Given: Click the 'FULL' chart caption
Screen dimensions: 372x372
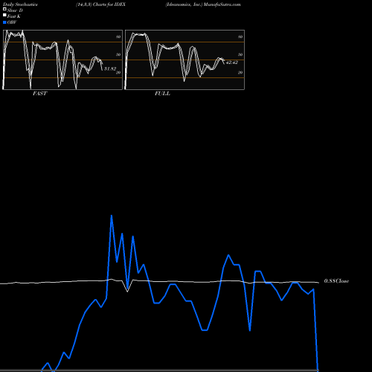Looking at the screenshot, I should pyautogui.click(x=162, y=94).
